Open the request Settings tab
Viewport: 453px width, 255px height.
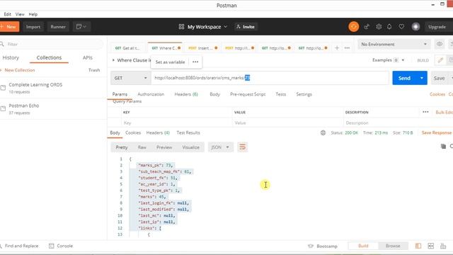coord(304,94)
